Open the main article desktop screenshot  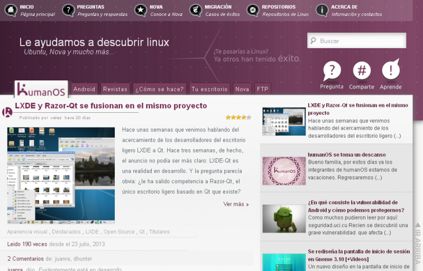click(x=61, y=176)
